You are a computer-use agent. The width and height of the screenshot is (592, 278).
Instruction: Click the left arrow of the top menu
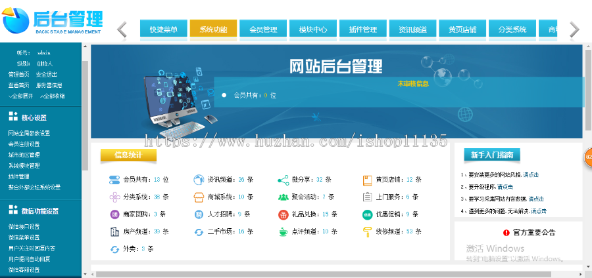[122, 30]
